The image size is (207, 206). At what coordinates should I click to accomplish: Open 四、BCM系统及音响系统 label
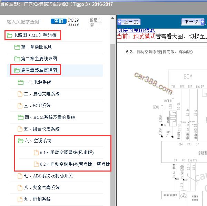[x=50, y=117]
